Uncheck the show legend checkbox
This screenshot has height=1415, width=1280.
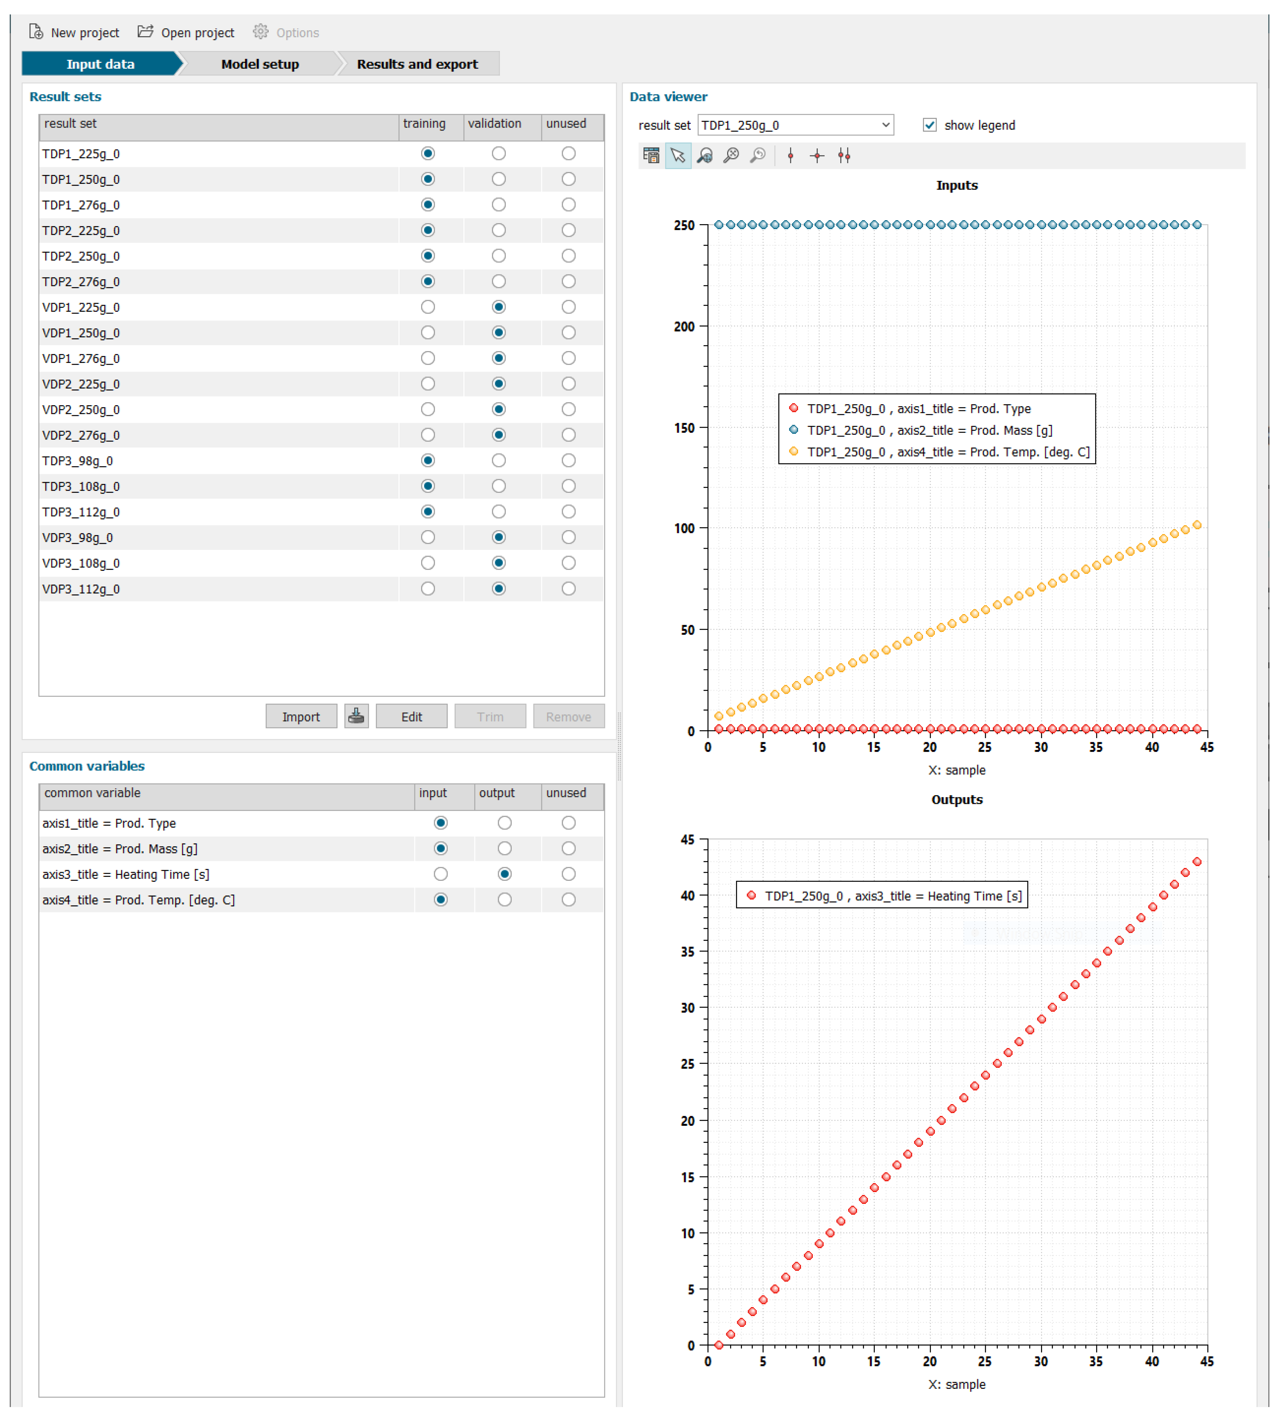pos(929,125)
